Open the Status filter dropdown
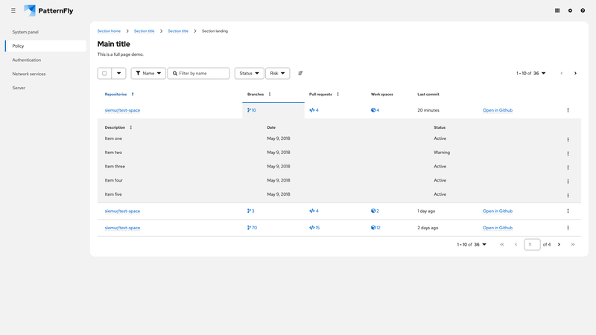 pos(249,74)
